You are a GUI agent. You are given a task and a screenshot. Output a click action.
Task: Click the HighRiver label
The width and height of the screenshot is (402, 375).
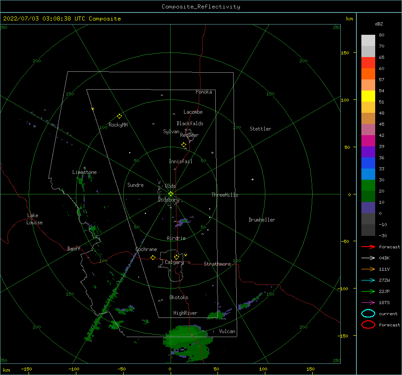[185, 313]
